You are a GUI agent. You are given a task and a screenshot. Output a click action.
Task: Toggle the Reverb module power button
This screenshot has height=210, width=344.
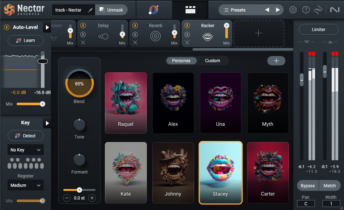(135, 26)
